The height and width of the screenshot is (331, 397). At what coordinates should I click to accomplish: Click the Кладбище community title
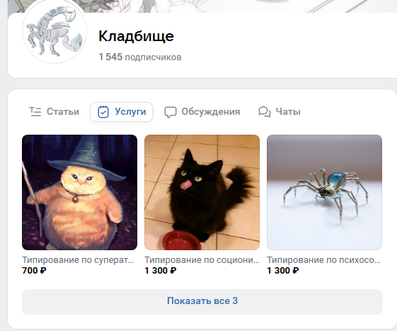click(x=136, y=36)
